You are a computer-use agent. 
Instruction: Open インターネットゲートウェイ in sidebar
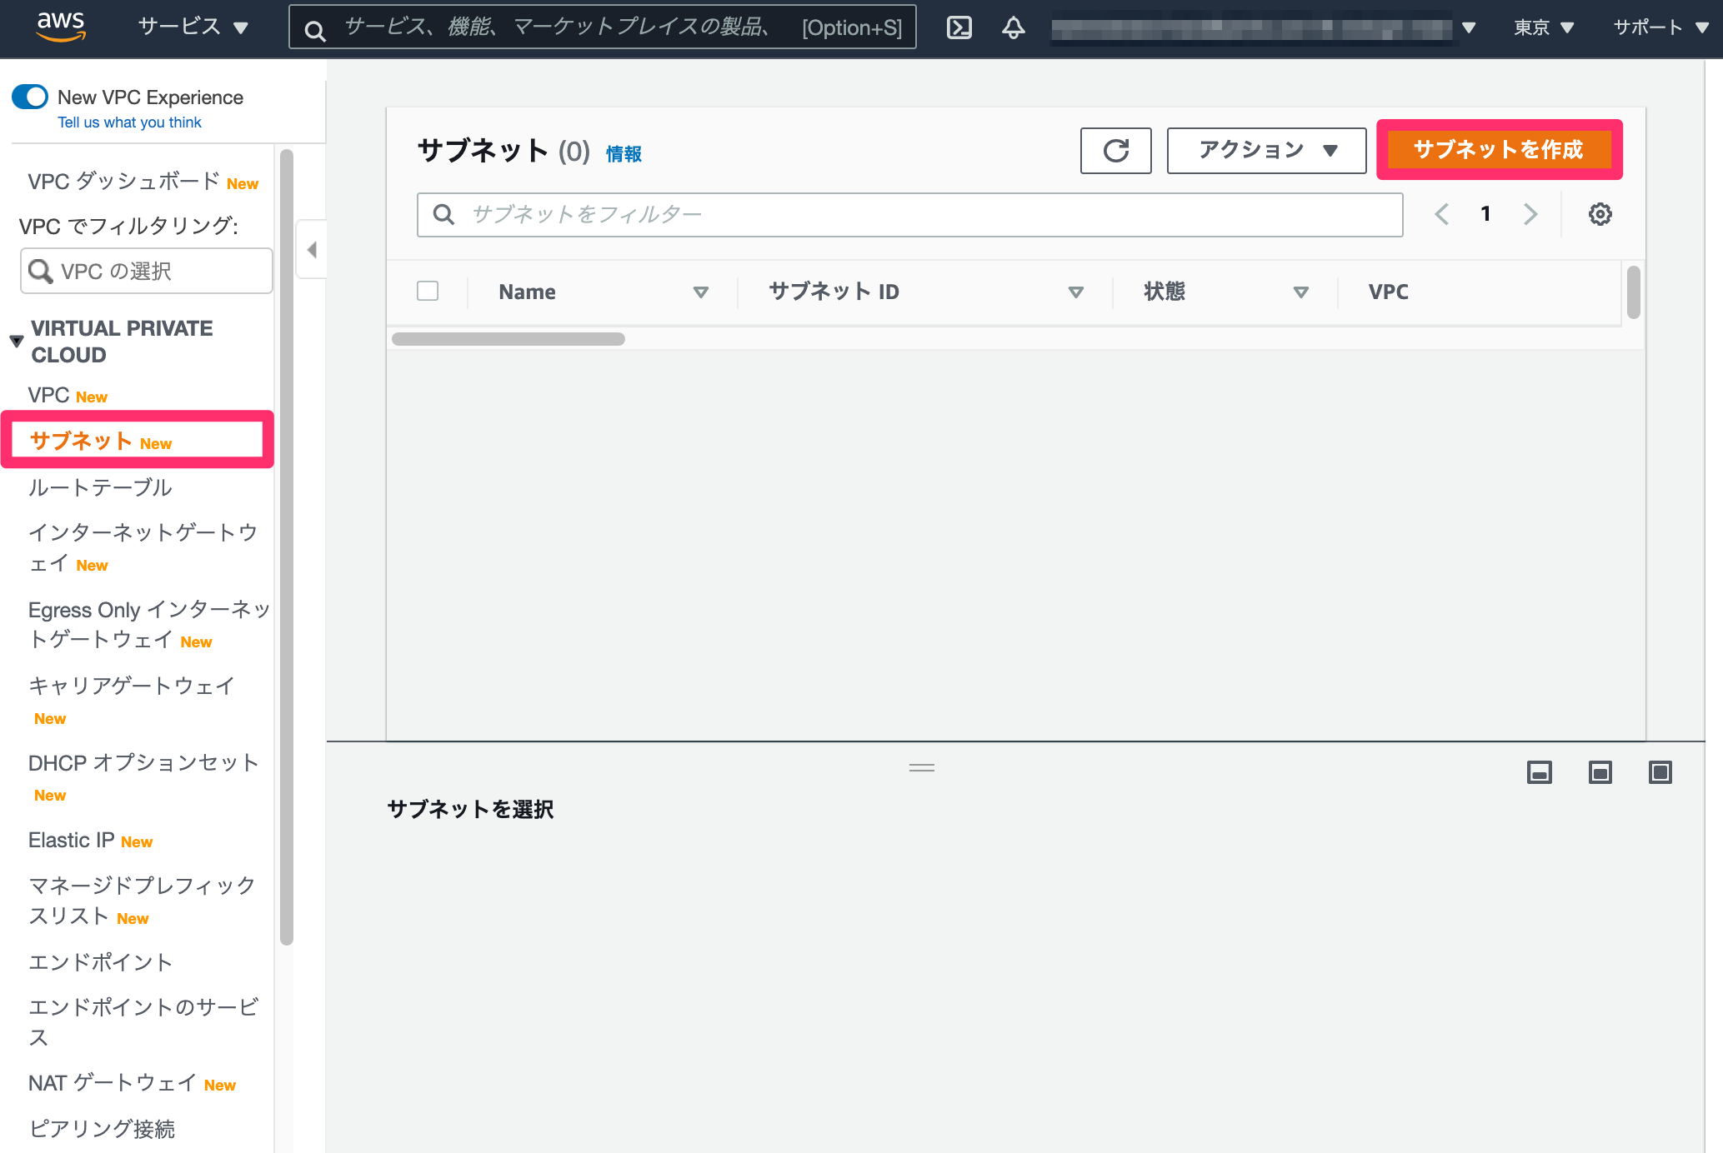tap(143, 547)
